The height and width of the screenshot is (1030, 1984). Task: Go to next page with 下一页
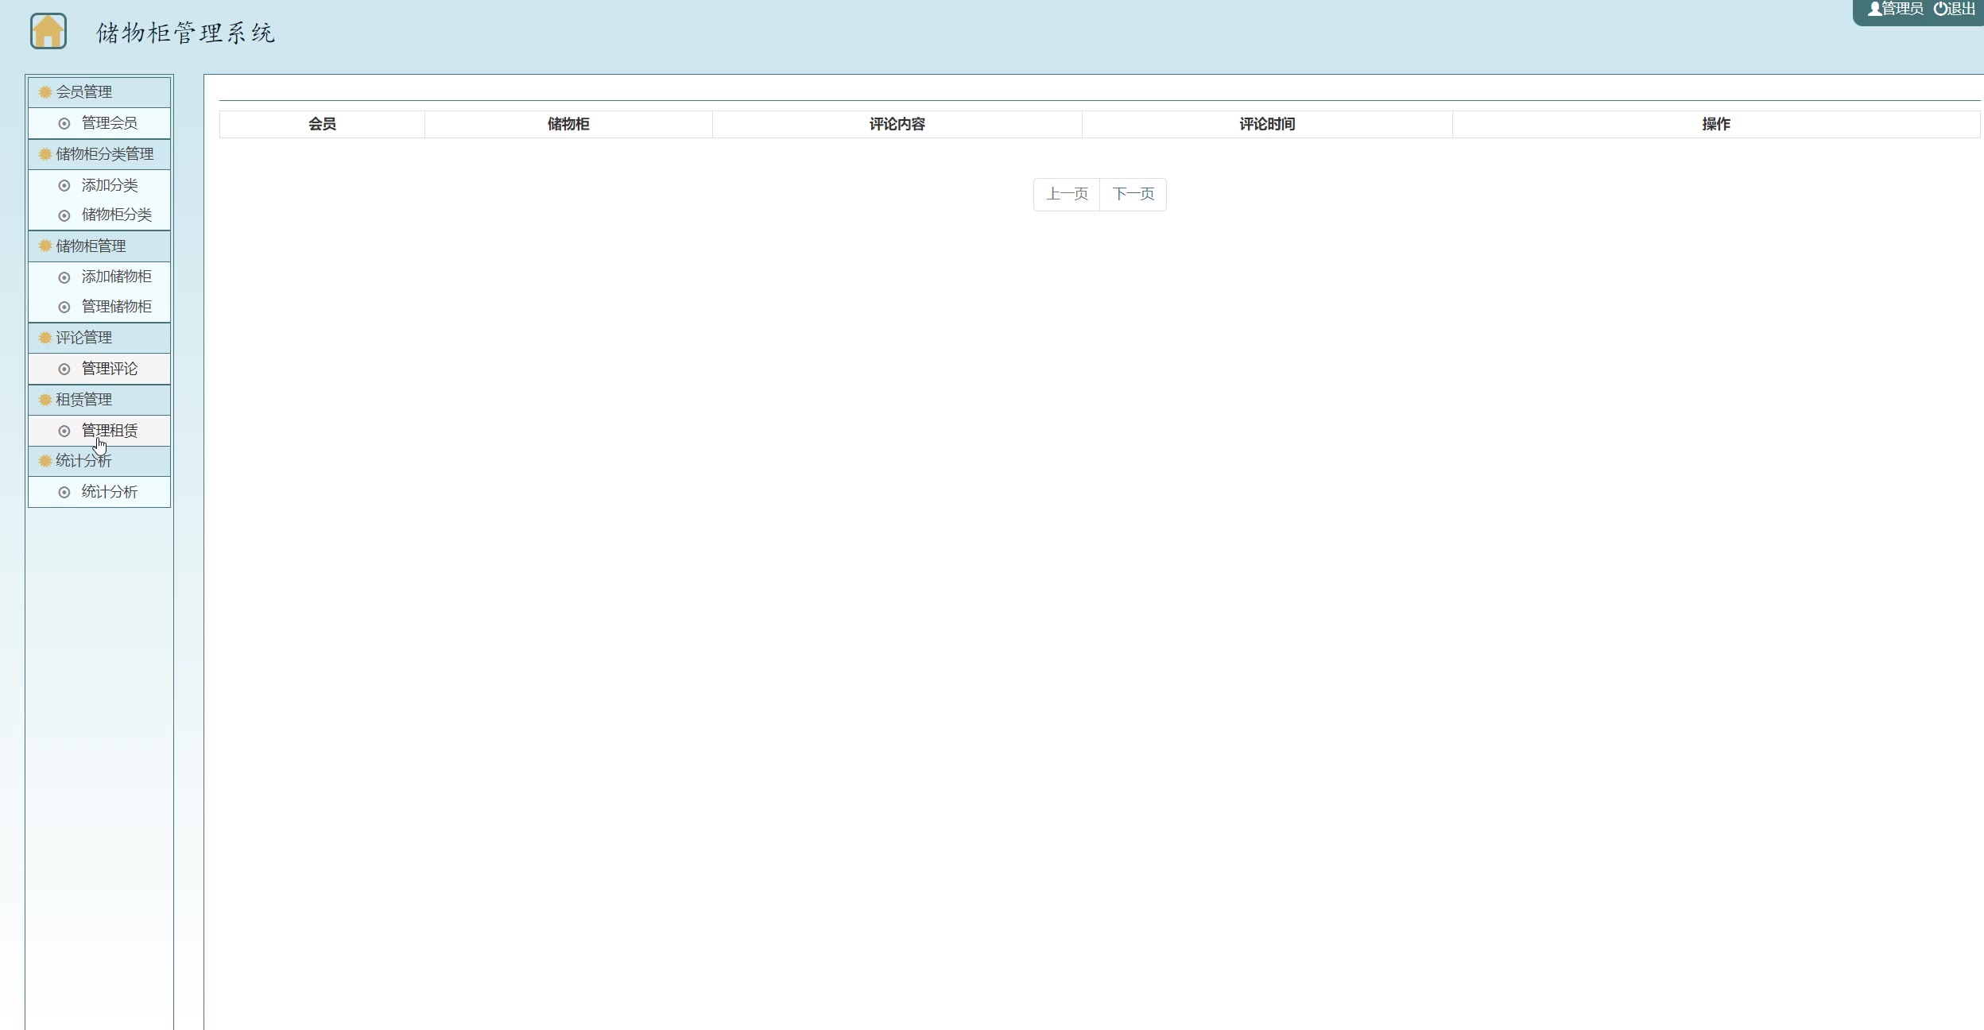tap(1133, 194)
